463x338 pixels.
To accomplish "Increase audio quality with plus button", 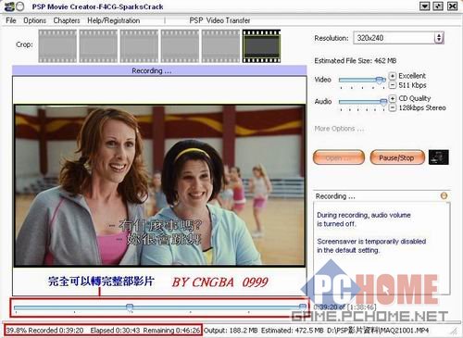I will 392,98.
